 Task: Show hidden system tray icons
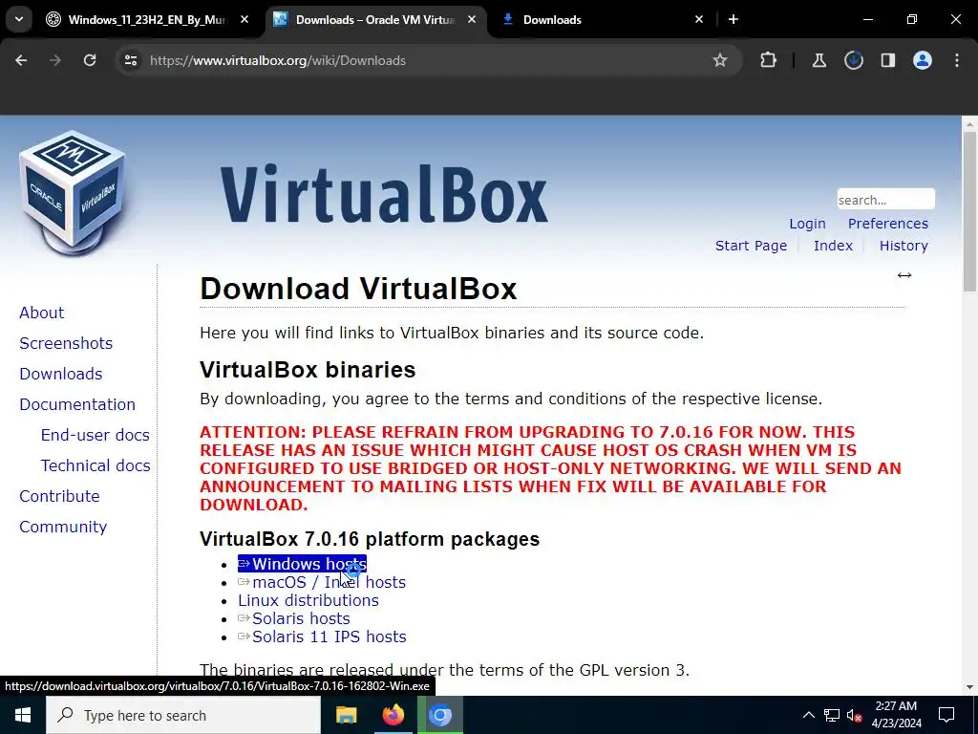tap(808, 715)
